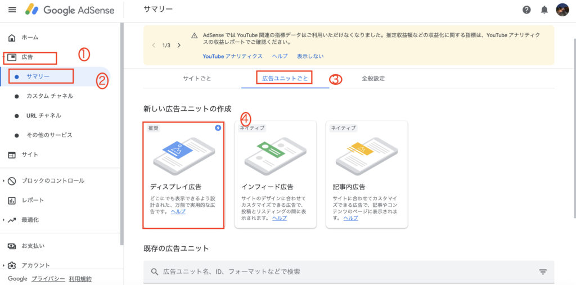Click the block control prohibition icon
This screenshot has width=576, height=285.
12,181
